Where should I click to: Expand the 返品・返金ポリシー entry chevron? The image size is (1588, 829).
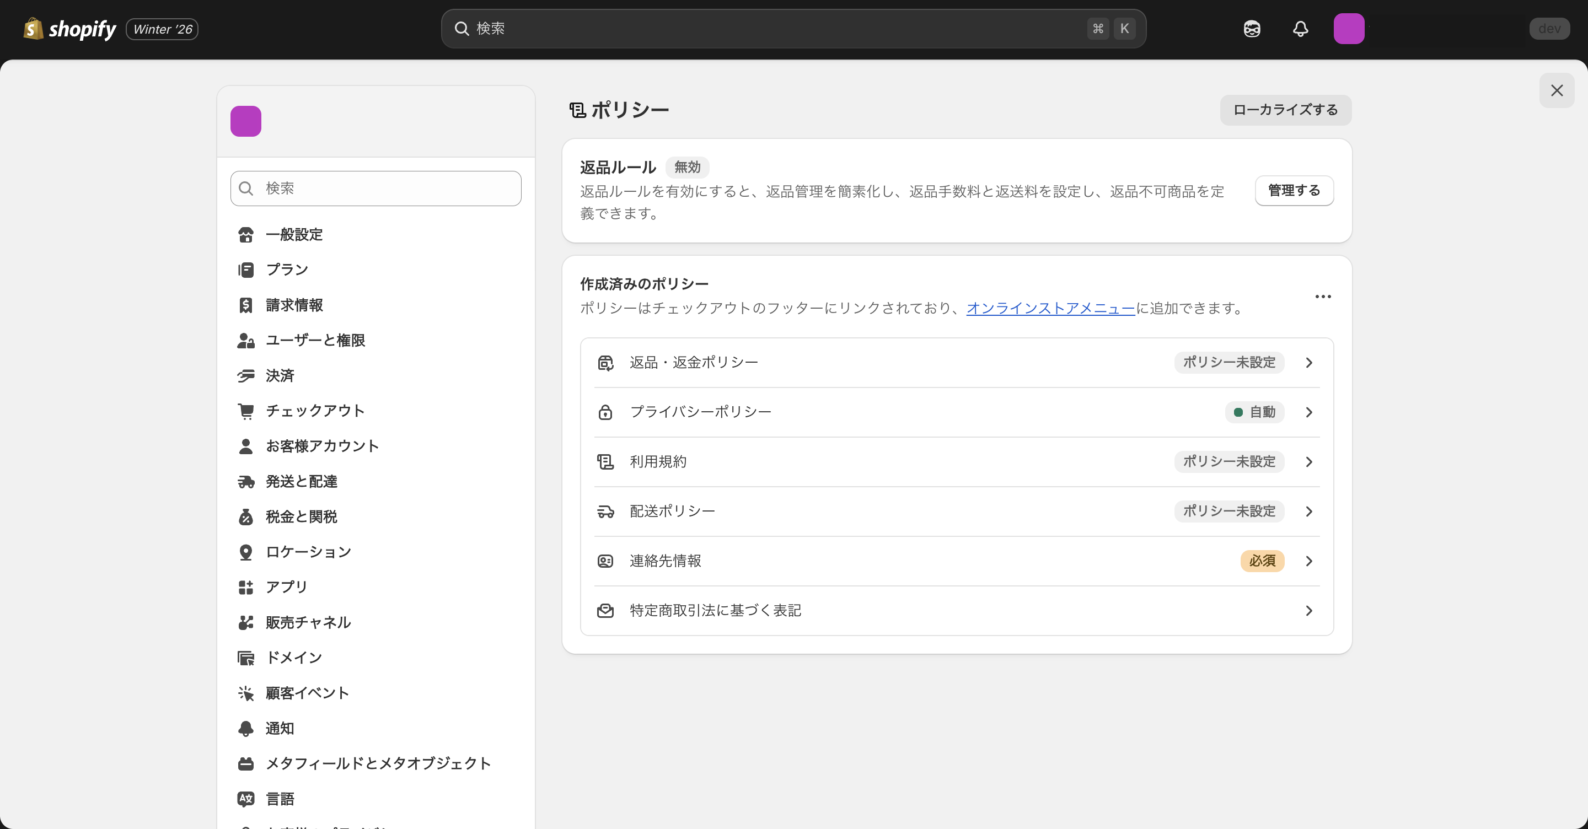click(1309, 363)
